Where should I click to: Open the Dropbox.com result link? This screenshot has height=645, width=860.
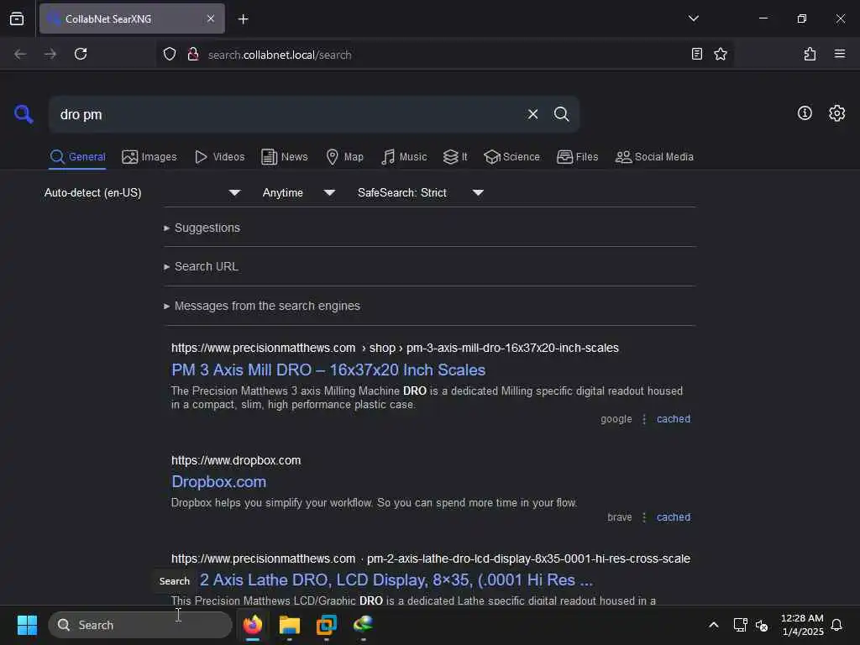[218, 481]
